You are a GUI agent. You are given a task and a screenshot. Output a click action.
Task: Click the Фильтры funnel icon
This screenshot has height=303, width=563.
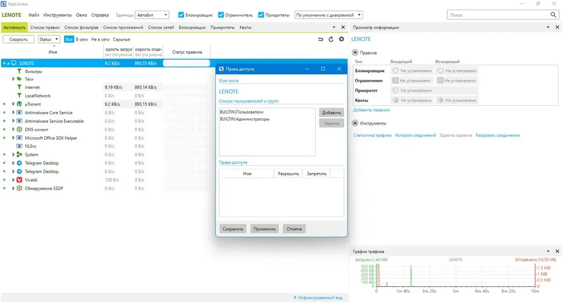tap(19, 71)
